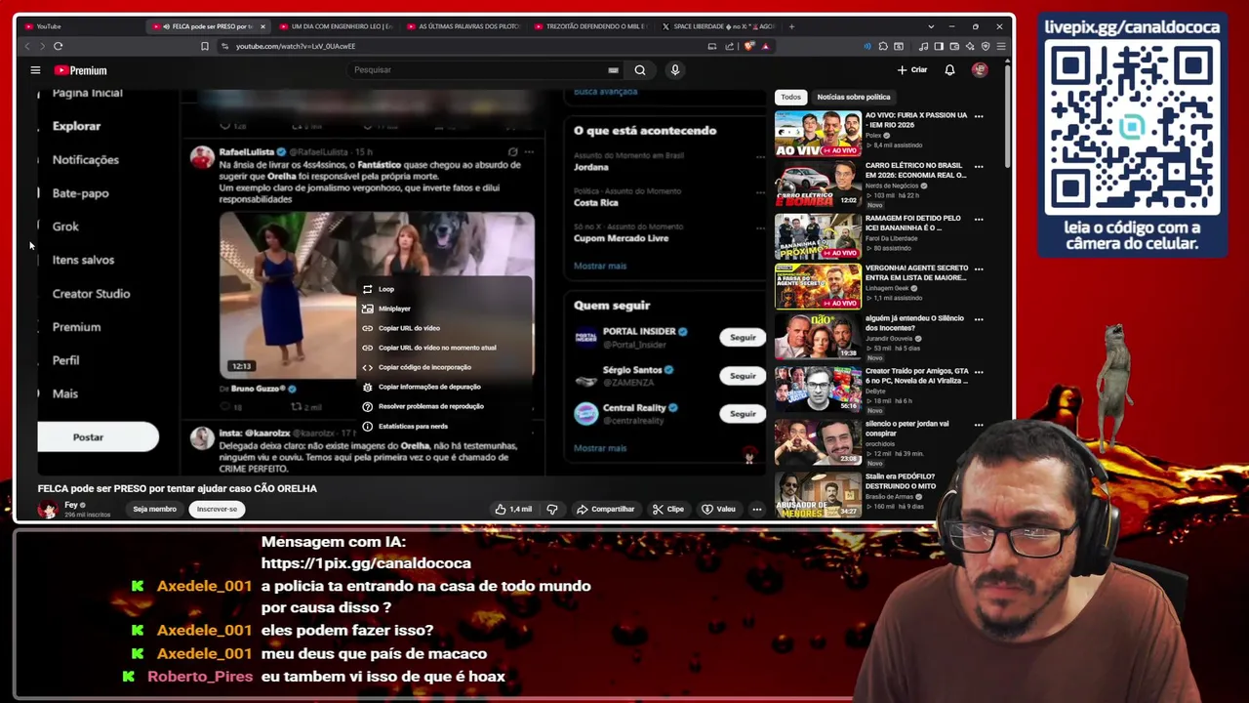Switch to AS ÚLTIMAS PALAVRAS DOS PILOTOS tab
The width and height of the screenshot is (1249, 703).
click(463, 26)
